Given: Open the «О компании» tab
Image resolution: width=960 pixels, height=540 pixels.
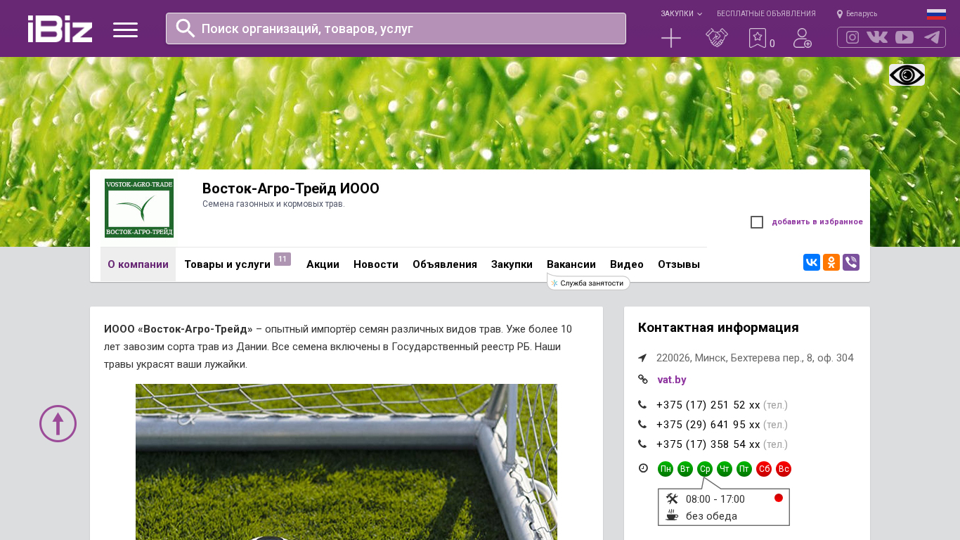Looking at the screenshot, I should (x=138, y=264).
